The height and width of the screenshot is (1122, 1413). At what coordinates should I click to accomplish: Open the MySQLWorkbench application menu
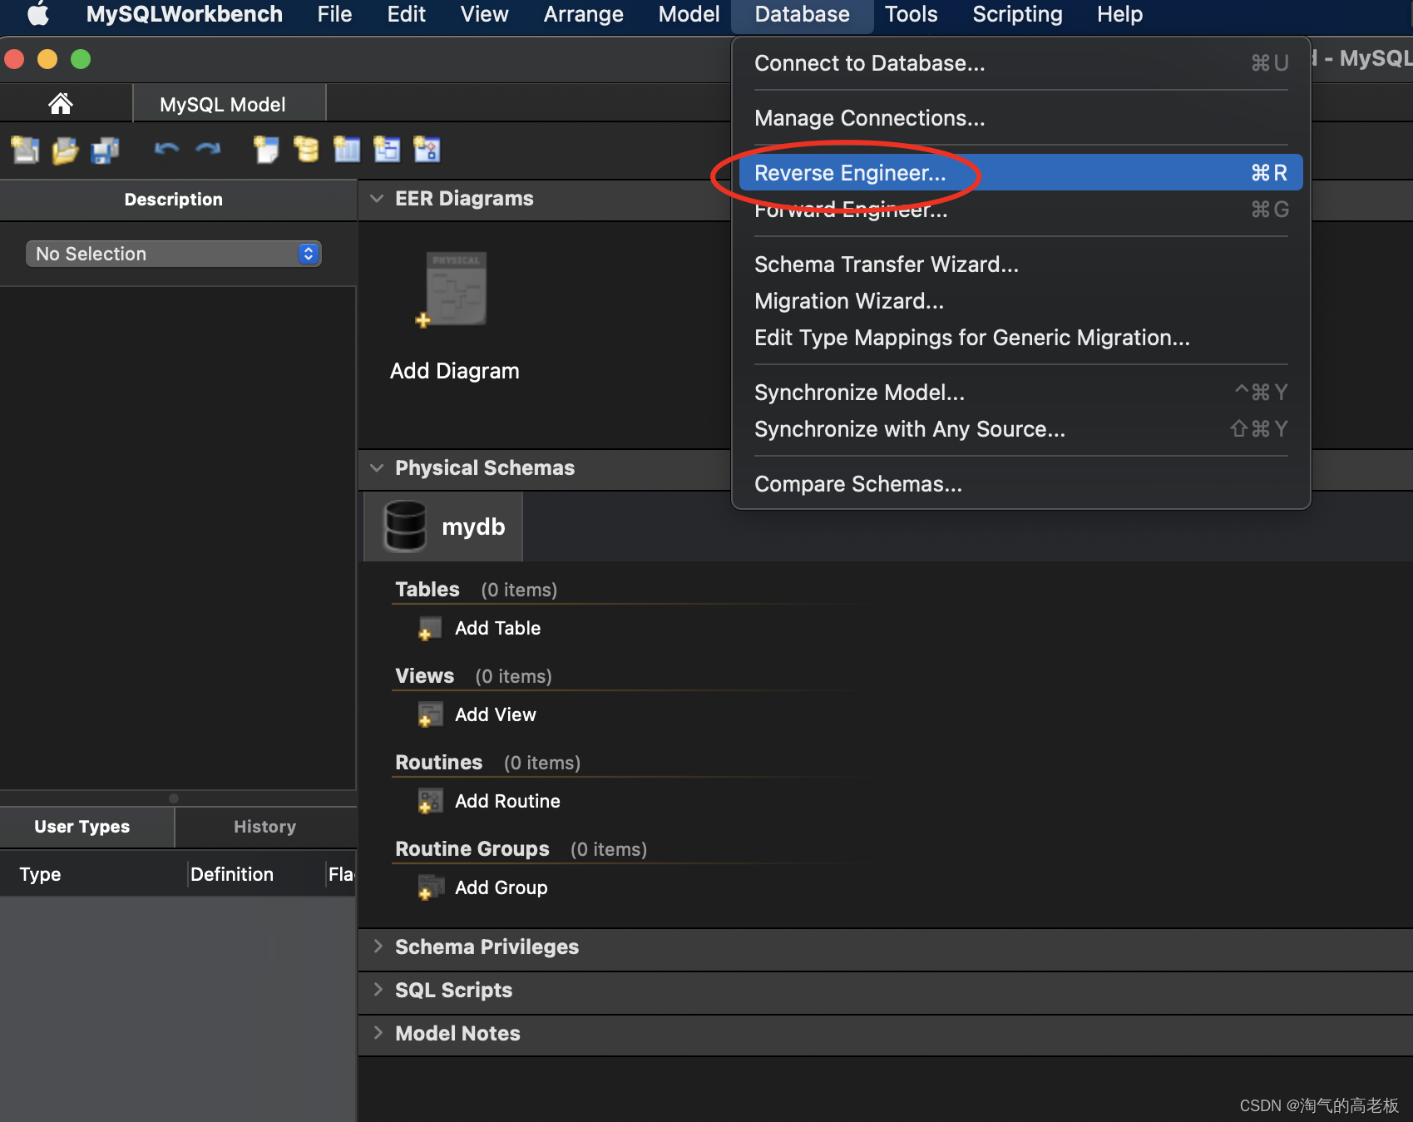coord(185,14)
